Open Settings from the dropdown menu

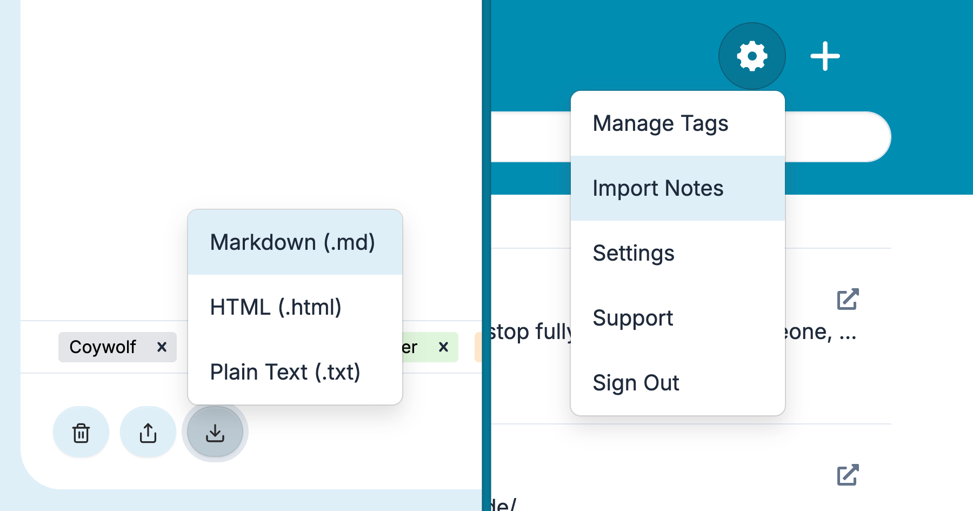[x=634, y=253]
